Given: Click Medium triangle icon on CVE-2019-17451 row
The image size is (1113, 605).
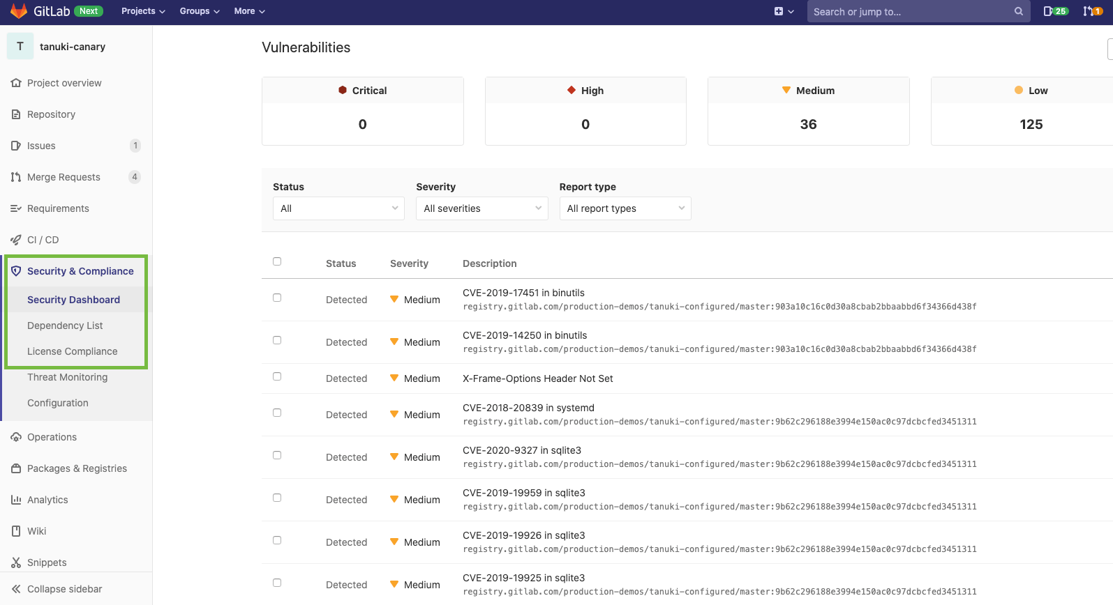Looking at the screenshot, I should (x=394, y=299).
